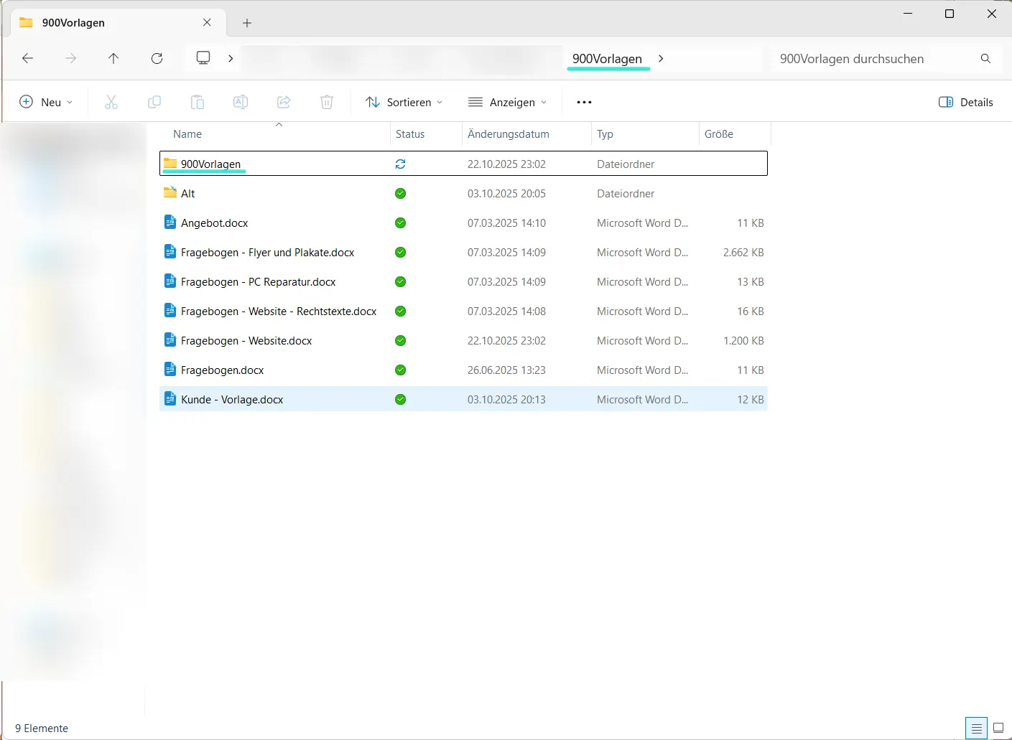Viewport: 1012px width, 740px height.
Task: Open the more options ellipsis menu
Action: [x=584, y=102]
